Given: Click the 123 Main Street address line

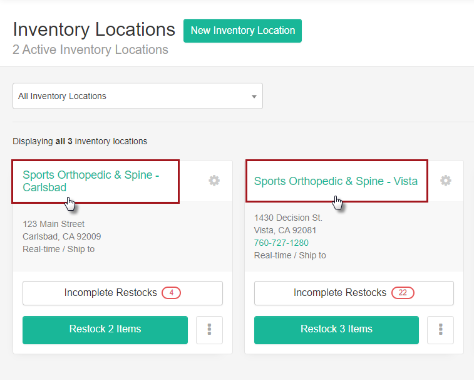Looking at the screenshot, I should pyautogui.click(x=54, y=224).
